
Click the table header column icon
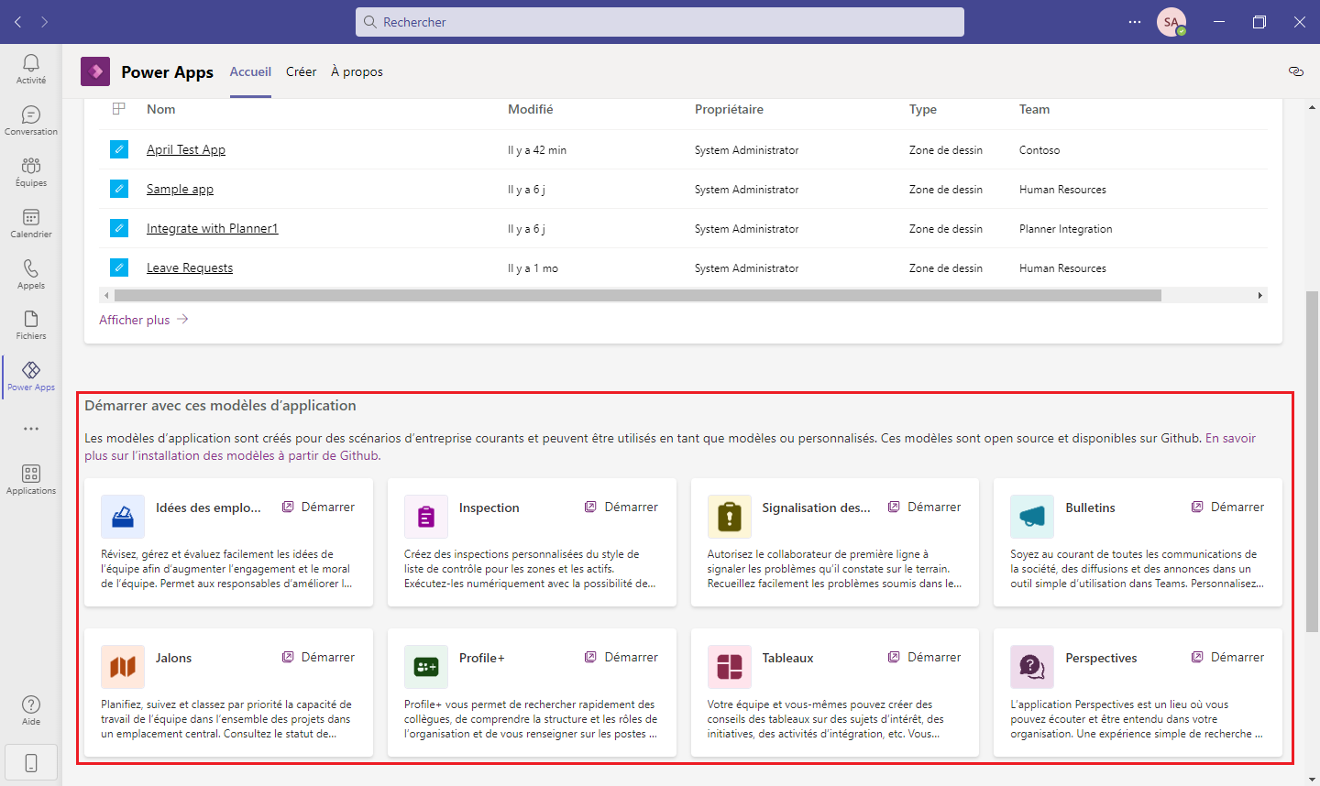(x=118, y=109)
